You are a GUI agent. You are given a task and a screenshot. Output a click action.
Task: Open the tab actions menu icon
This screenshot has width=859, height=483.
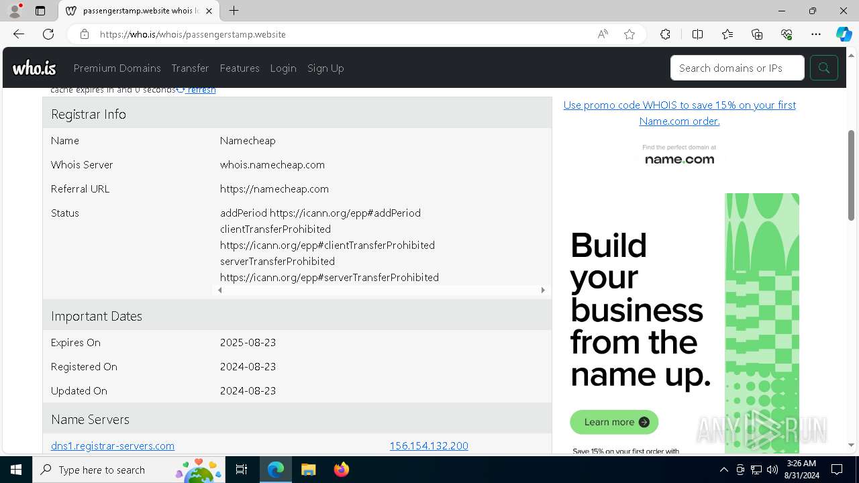point(40,11)
